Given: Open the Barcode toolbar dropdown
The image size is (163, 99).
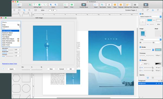Looking at the screenshot, I should tap(136, 5).
